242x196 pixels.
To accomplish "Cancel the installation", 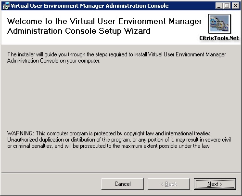I will pyautogui.click(x=123, y=184).
